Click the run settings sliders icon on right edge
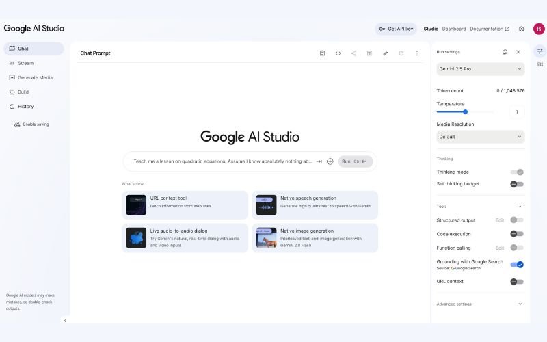Image resolution: width=547 pixels, height=342 pixels. (539, 51)
